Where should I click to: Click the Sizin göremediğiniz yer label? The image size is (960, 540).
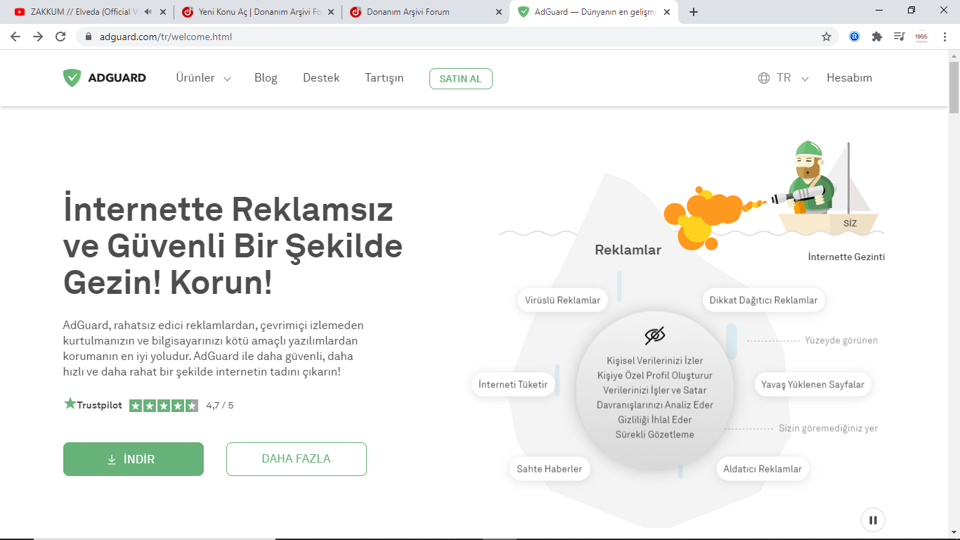click(x=829, y=428)
